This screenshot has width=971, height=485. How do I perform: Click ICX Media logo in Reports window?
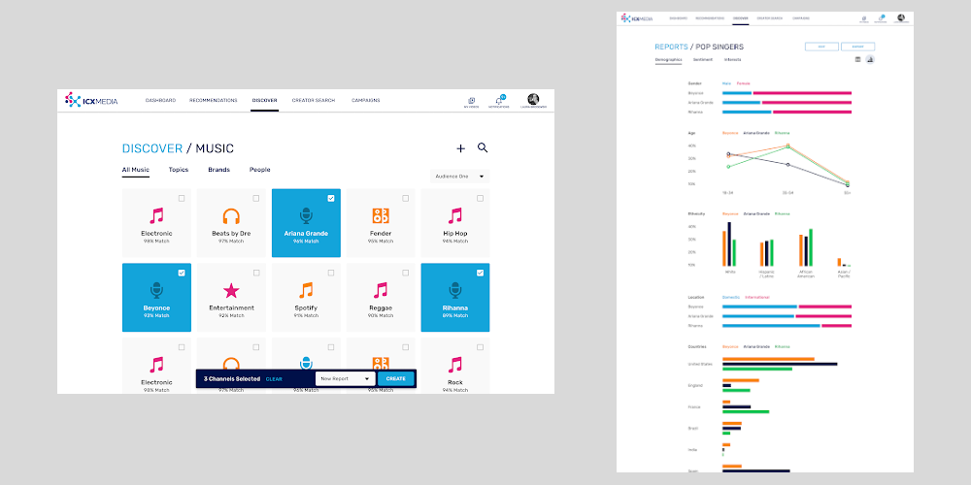(x=638, y=17)
